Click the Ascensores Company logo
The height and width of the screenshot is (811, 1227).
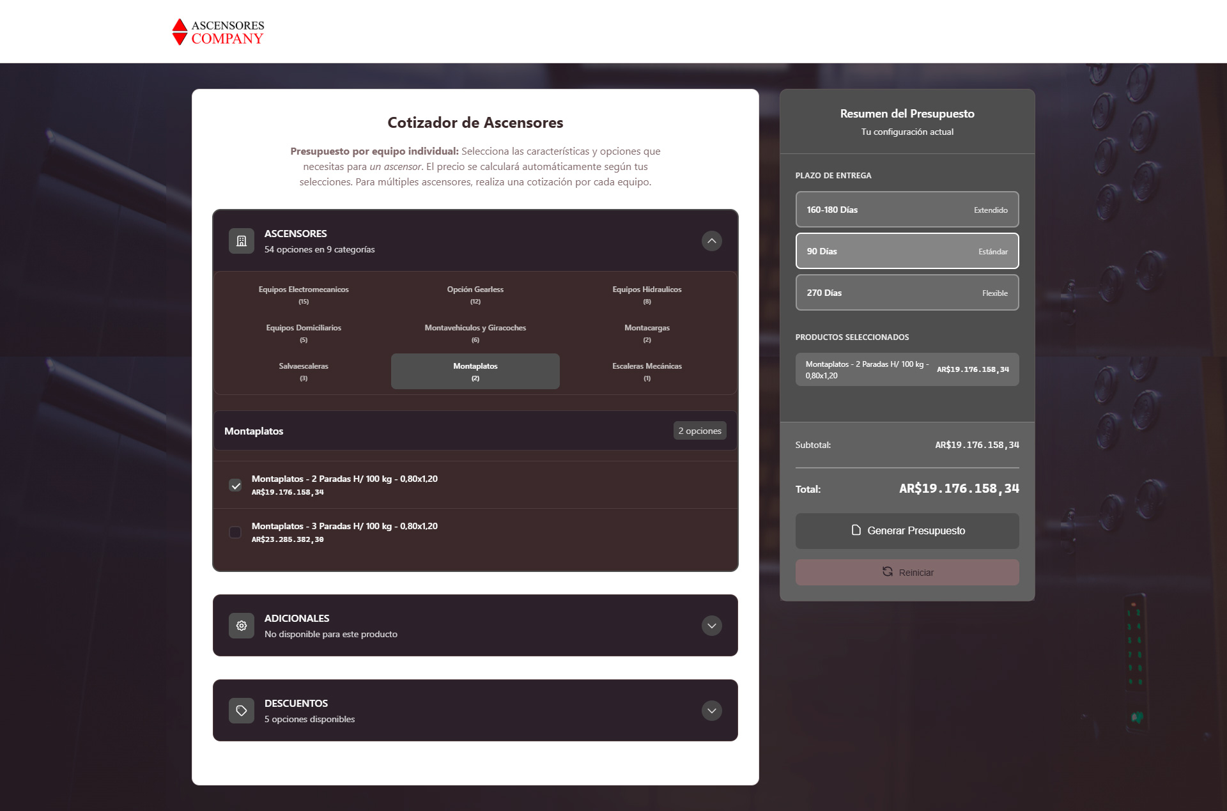click(218, 32)
